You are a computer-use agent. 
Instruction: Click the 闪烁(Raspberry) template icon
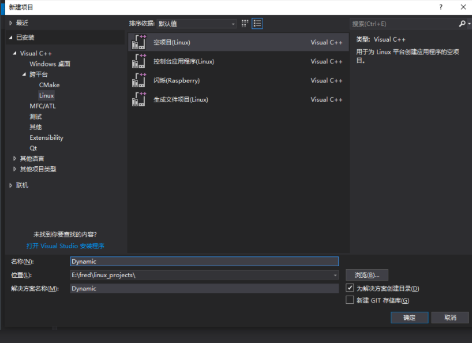tap(138, 80)
